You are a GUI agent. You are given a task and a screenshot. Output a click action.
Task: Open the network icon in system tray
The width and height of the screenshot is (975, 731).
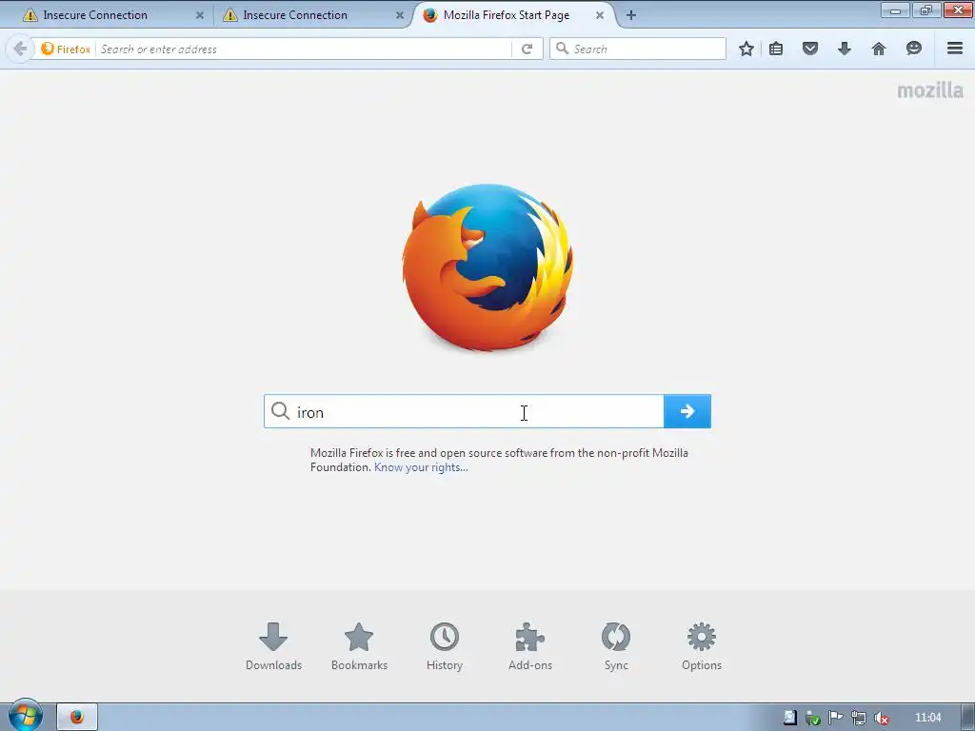pyautogui.click(x=858, y=718)
